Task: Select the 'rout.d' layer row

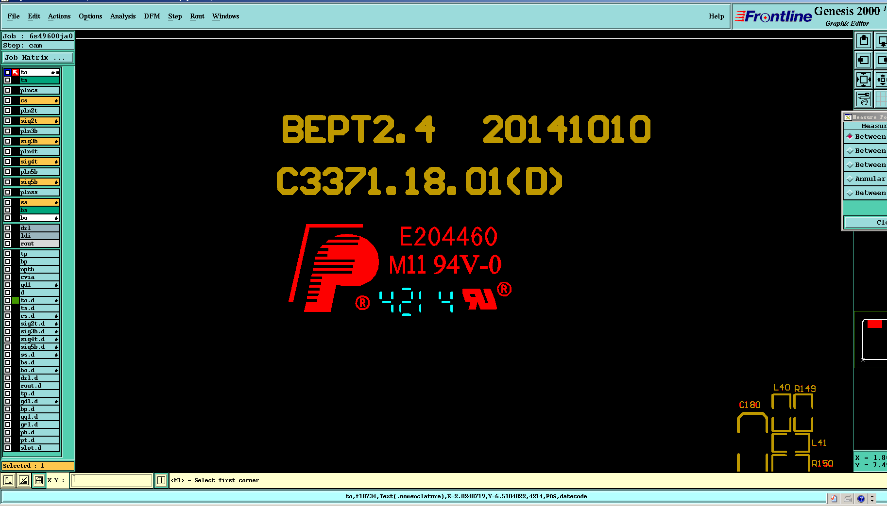Action: (x=39, y=386)
